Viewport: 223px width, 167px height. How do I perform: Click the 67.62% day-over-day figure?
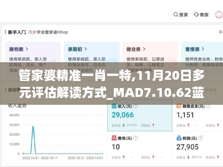click(132, 125)
